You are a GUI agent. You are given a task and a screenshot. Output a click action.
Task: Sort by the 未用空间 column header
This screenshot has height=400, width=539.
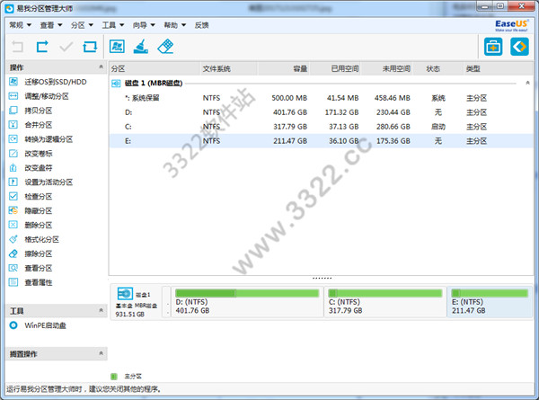click(x=387, y=69)
